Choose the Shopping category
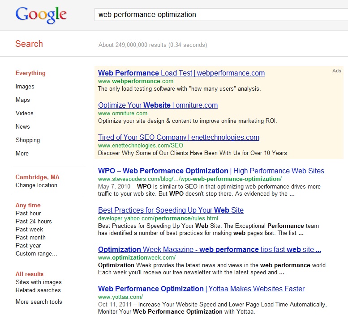This screenshot has width=348, height=323. coord(28,140)
